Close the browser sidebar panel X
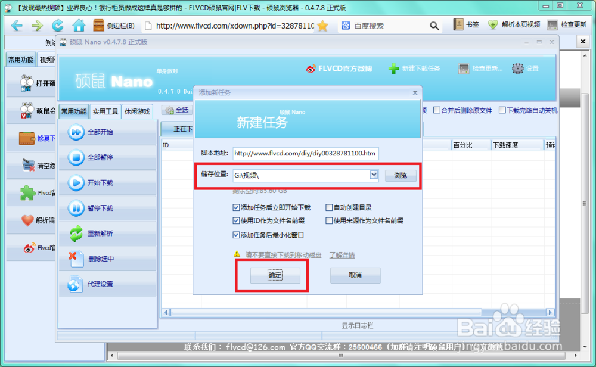The width and height of the screenshot is (596, 367). click(583, 41)
